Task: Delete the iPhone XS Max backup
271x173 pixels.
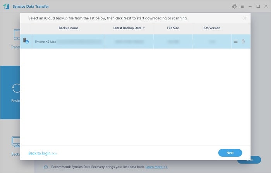Action: [x=243, y=42]
